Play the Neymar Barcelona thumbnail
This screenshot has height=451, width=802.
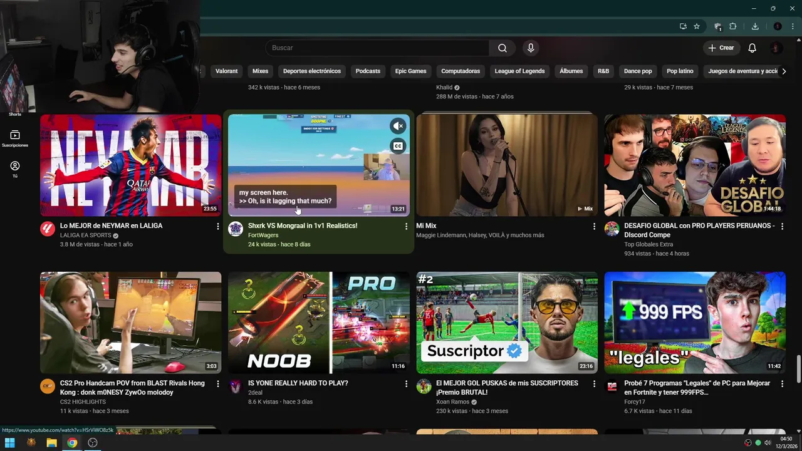pyautogui.click(x=130, y=165)
